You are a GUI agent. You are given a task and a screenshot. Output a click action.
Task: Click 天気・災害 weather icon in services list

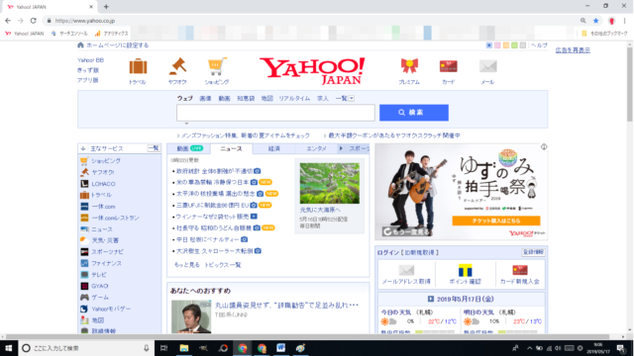pos(84,240)
